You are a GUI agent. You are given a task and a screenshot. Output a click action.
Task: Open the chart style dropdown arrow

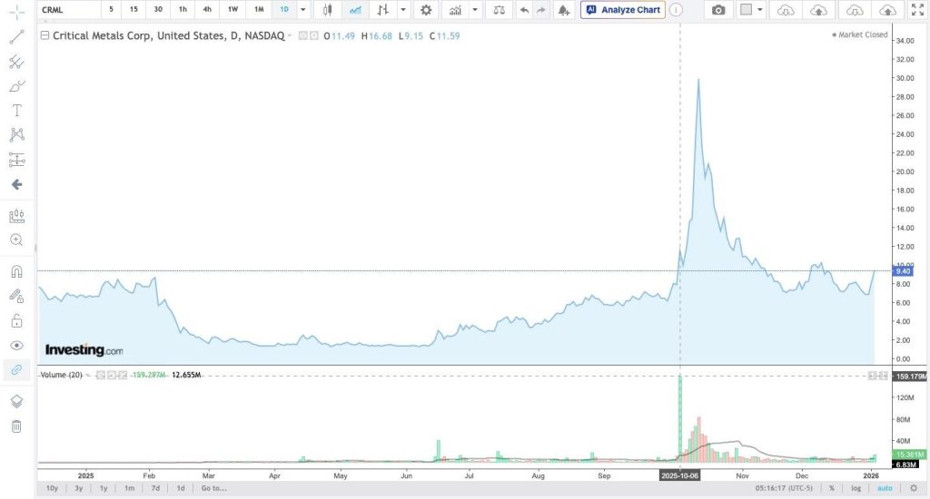coord(402,10)
